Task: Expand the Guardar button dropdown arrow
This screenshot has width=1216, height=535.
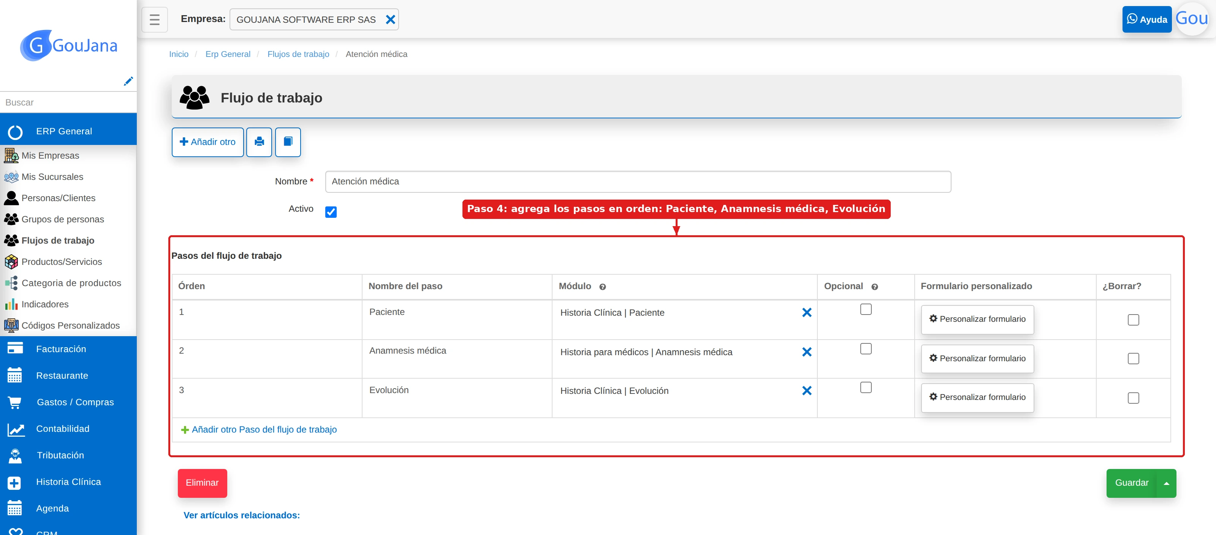Action: coord(1167,483)
